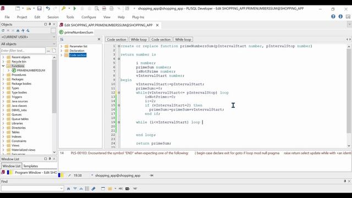
Task: Expand the Declaration node
Action: tap(61, 51)
